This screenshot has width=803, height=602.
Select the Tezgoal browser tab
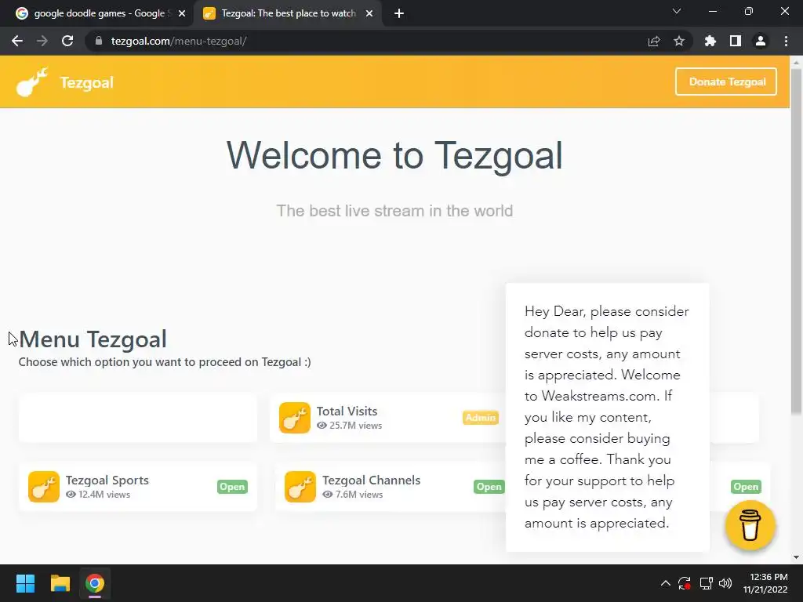289,13
